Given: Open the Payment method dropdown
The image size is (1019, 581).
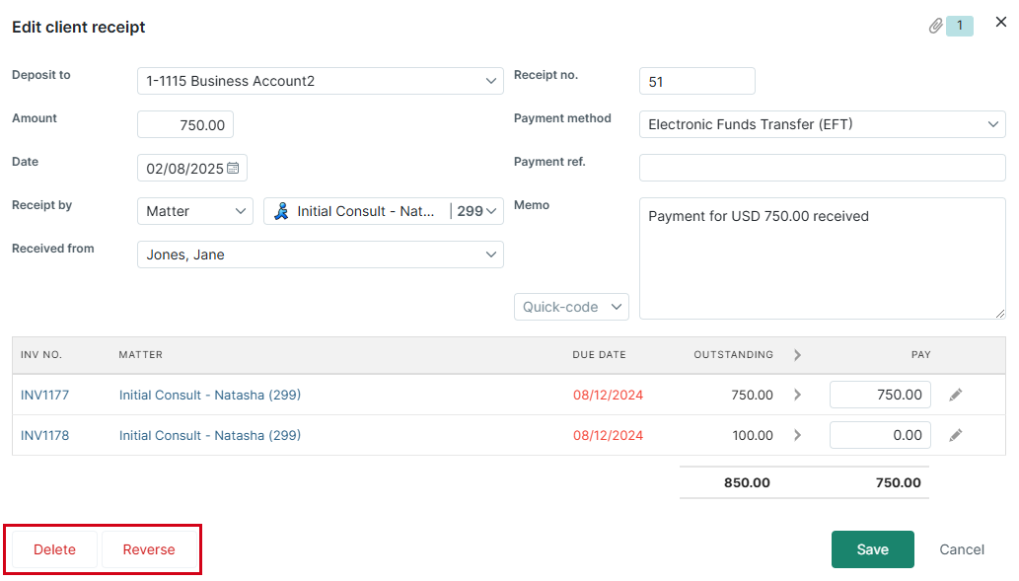Looking at the screenshot, I should (x=822, y=124).
